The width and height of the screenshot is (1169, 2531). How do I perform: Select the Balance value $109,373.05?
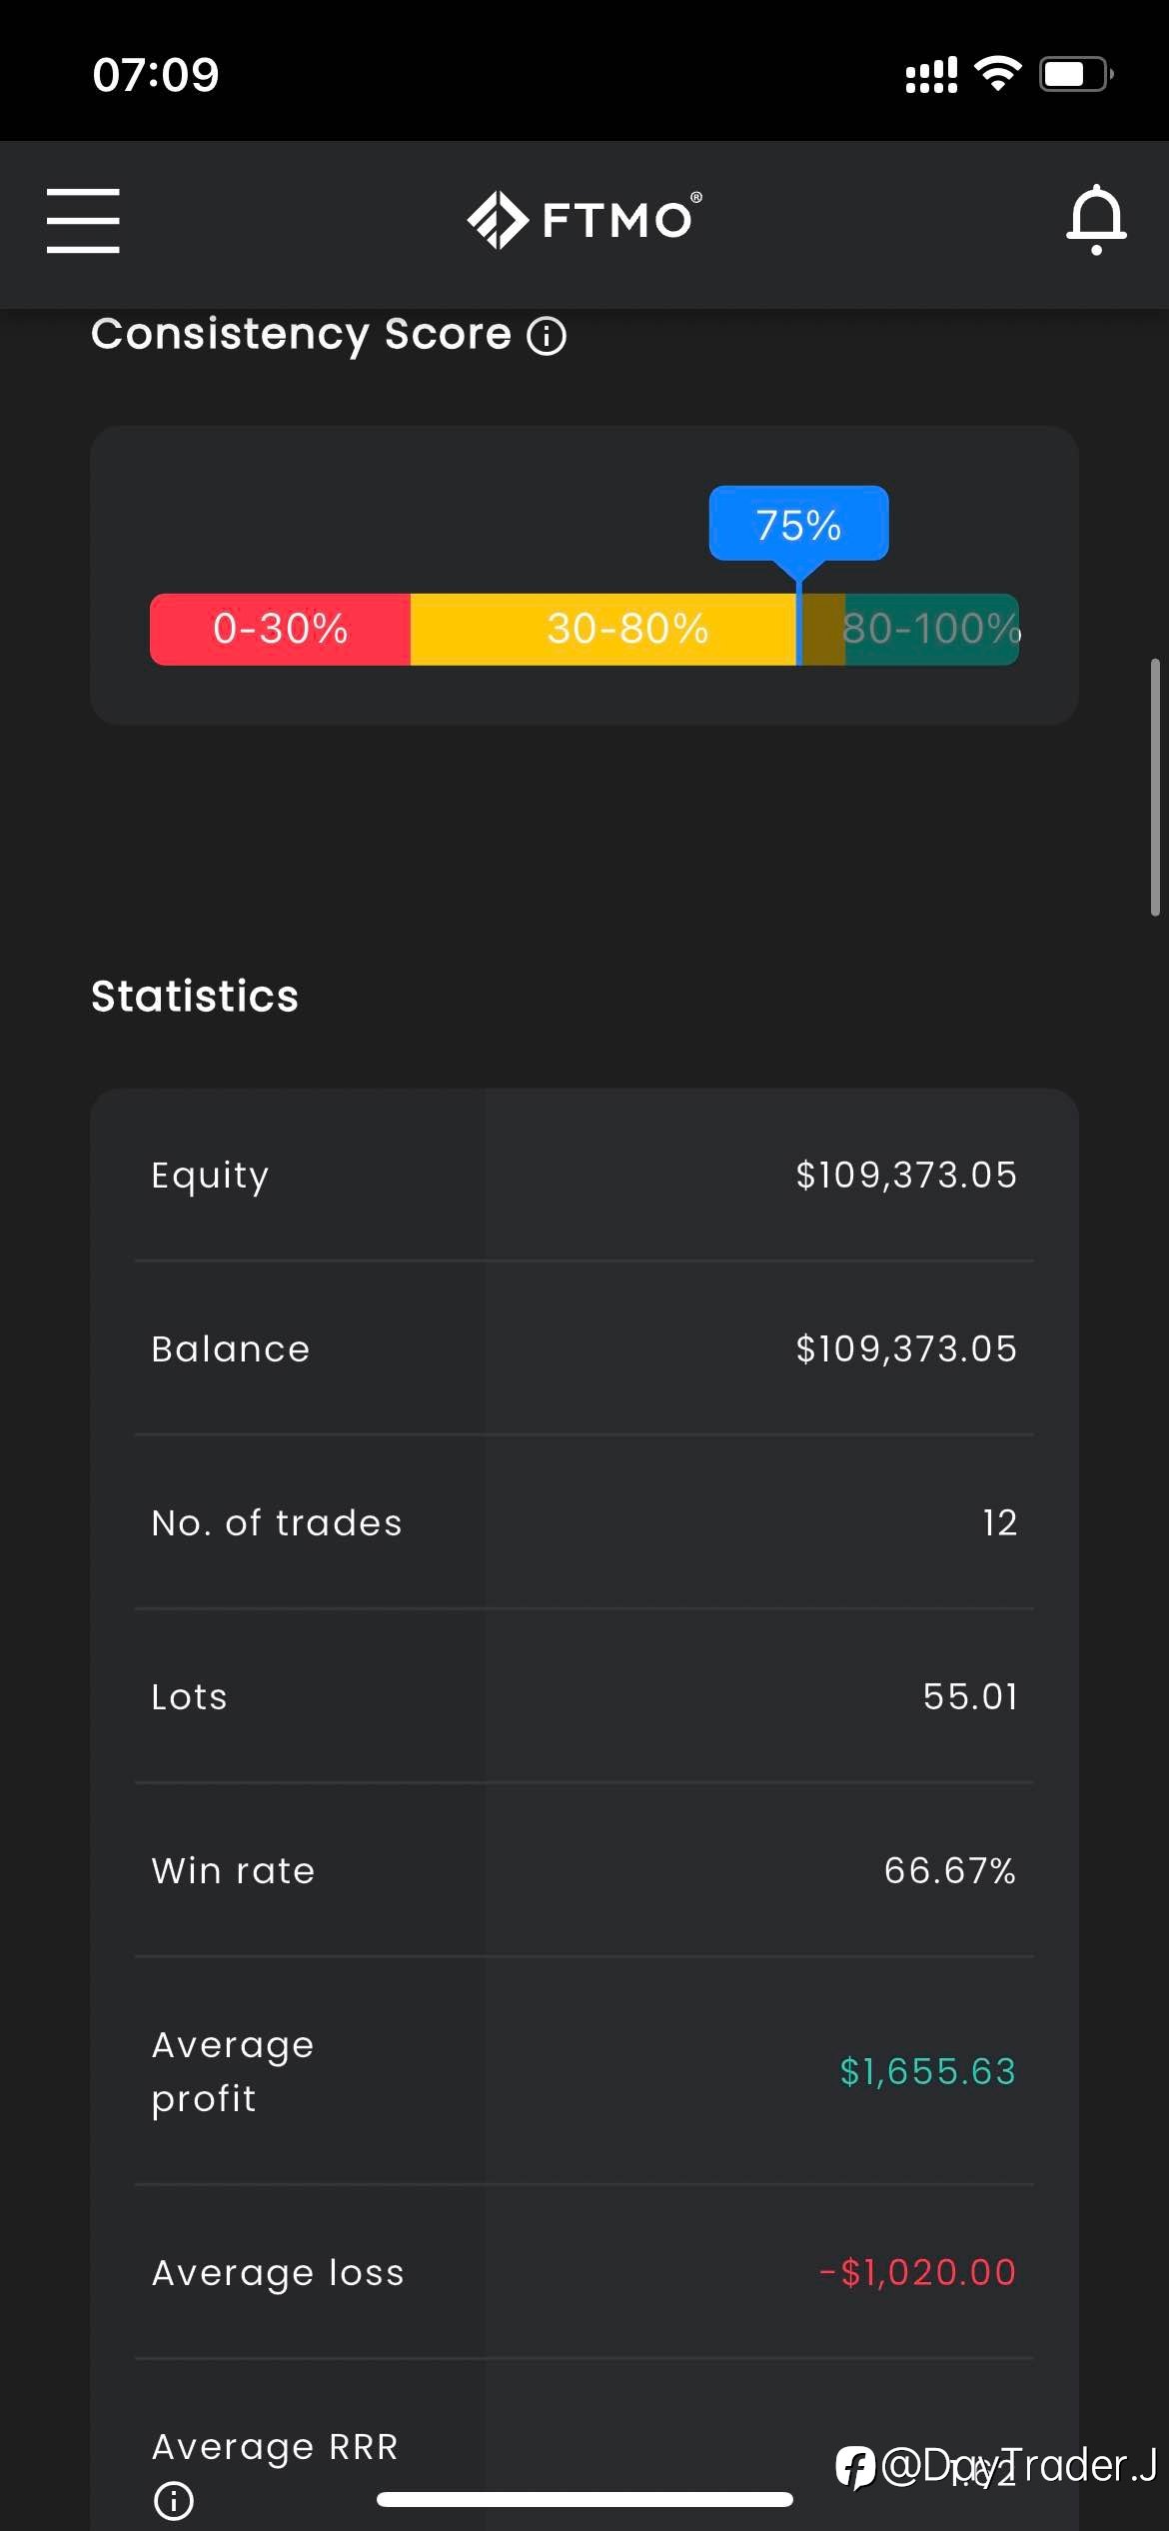coord(906,1348)
